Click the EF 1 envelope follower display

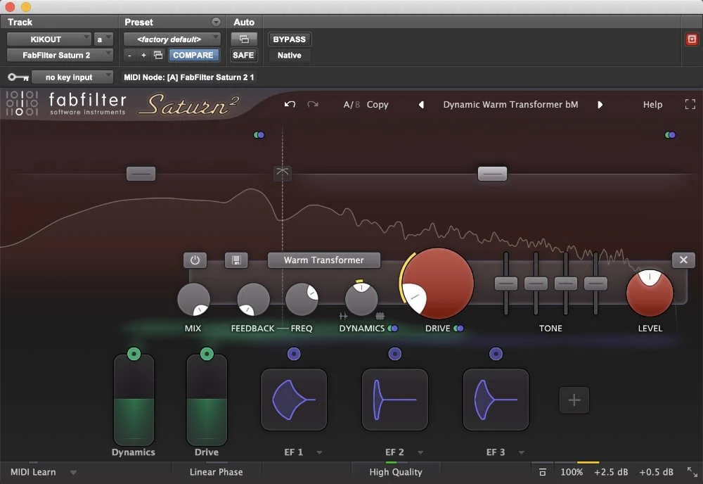294,400
